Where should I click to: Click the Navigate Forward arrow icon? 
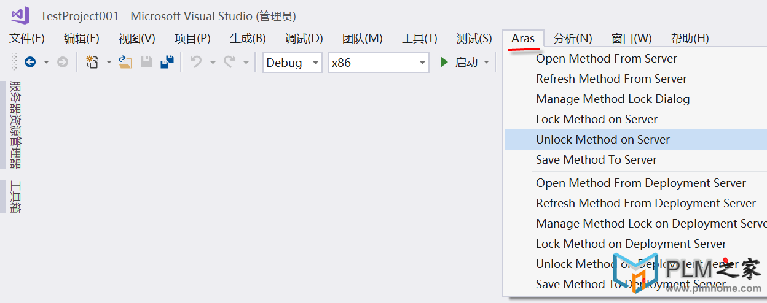click(x=62, y=62)
